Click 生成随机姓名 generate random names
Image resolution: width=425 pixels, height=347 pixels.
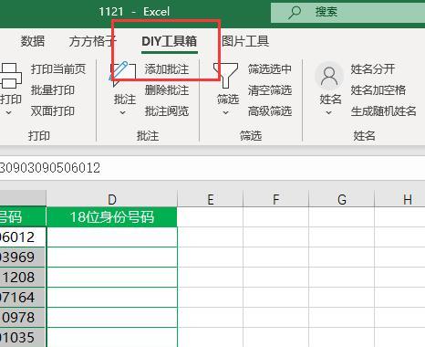[384, 111]
